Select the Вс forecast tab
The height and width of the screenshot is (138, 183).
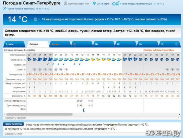(x=82, y=44)
